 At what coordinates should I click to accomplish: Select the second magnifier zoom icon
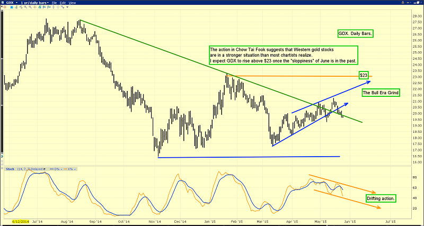[x=30, y=7]
